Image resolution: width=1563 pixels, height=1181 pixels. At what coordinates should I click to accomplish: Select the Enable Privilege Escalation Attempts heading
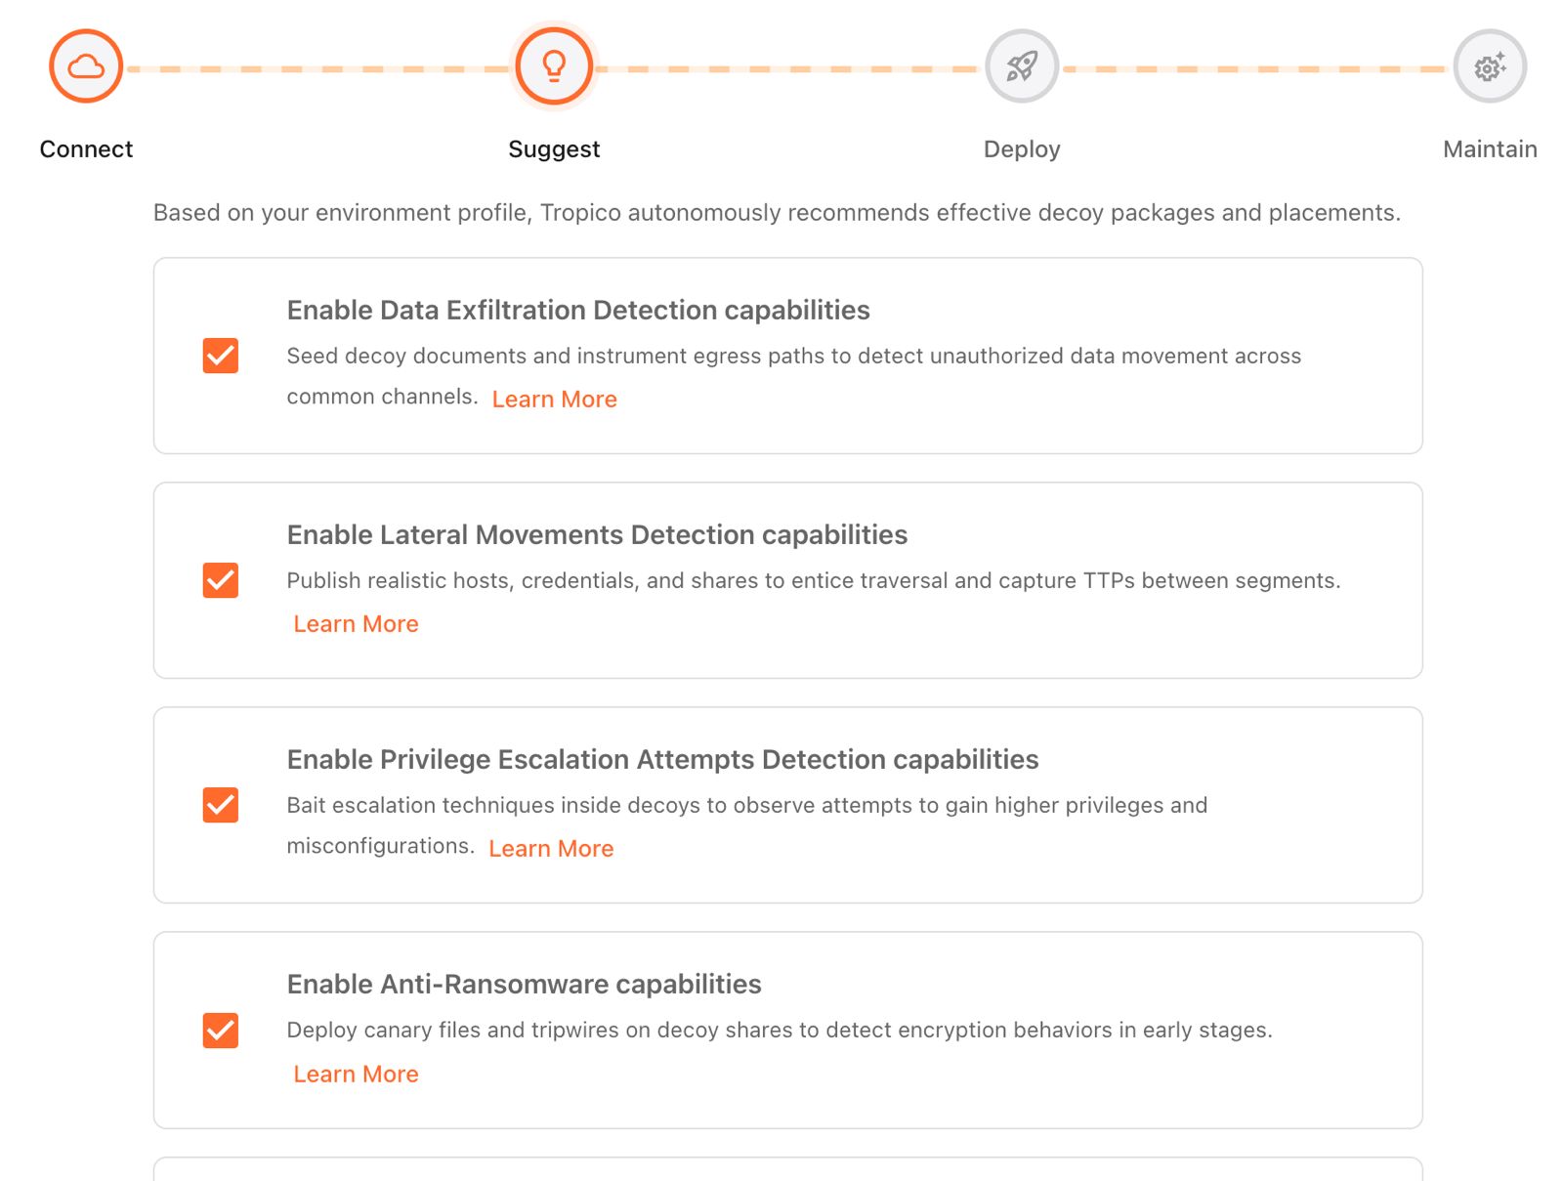(662, 760)
